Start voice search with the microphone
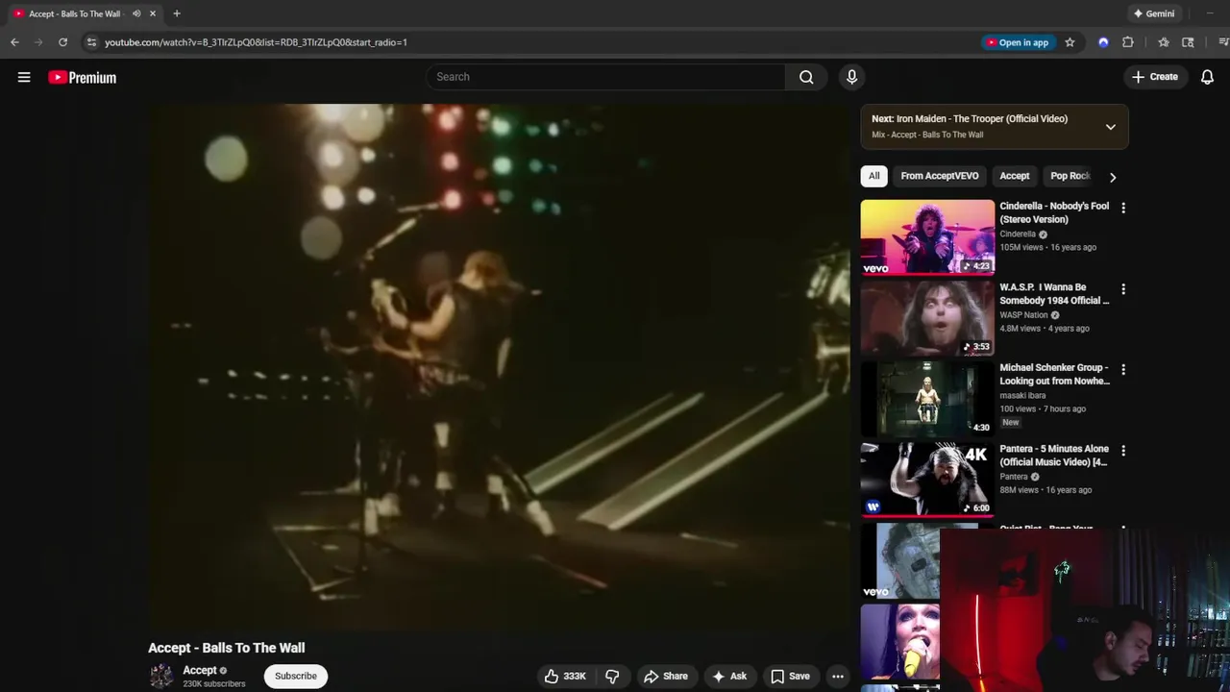Screen dimensions: 1230x692 coord(851,77)
